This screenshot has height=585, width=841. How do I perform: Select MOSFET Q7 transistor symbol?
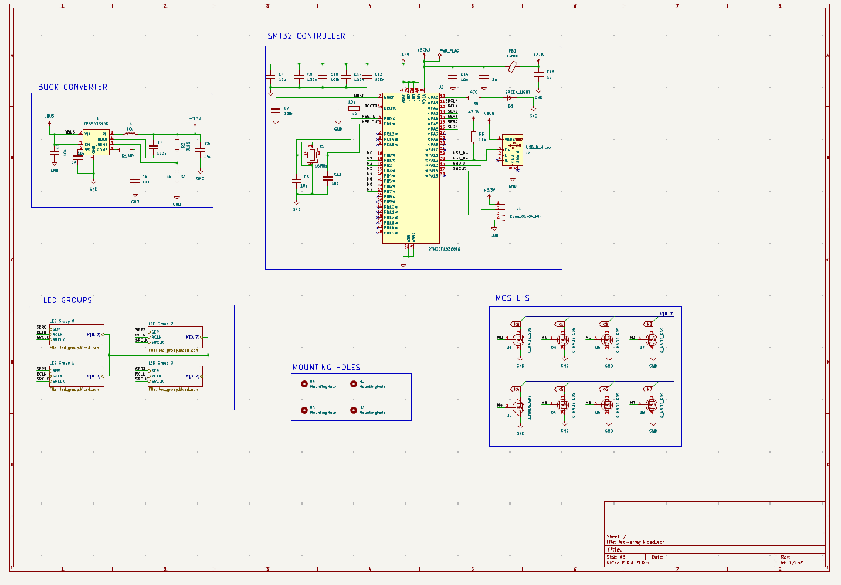(x=651, y=339)
